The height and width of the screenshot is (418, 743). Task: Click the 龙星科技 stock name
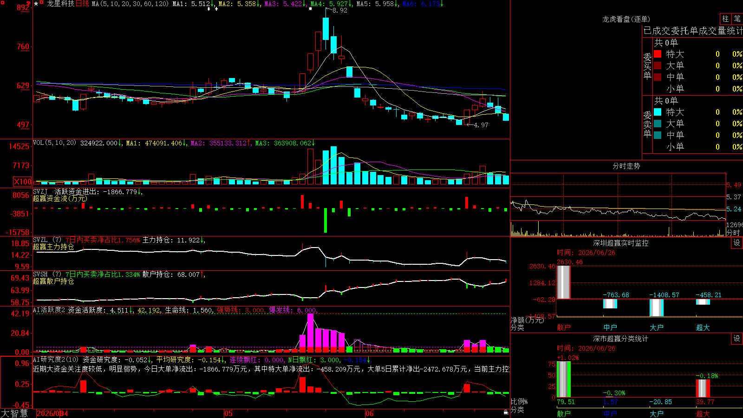point(60,4)
